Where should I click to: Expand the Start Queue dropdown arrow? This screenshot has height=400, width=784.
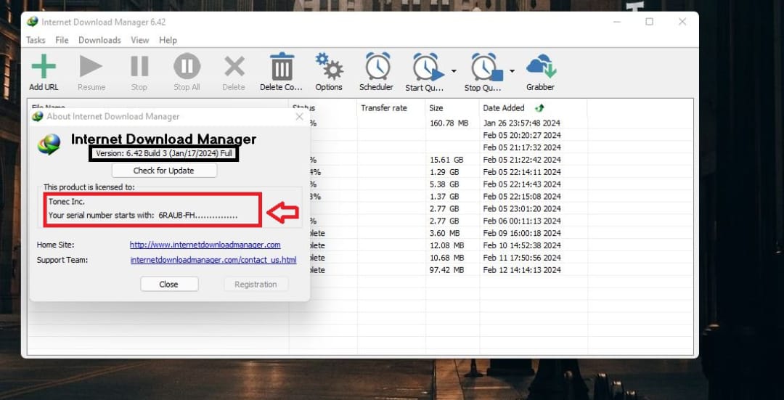(x=454, y=71)
